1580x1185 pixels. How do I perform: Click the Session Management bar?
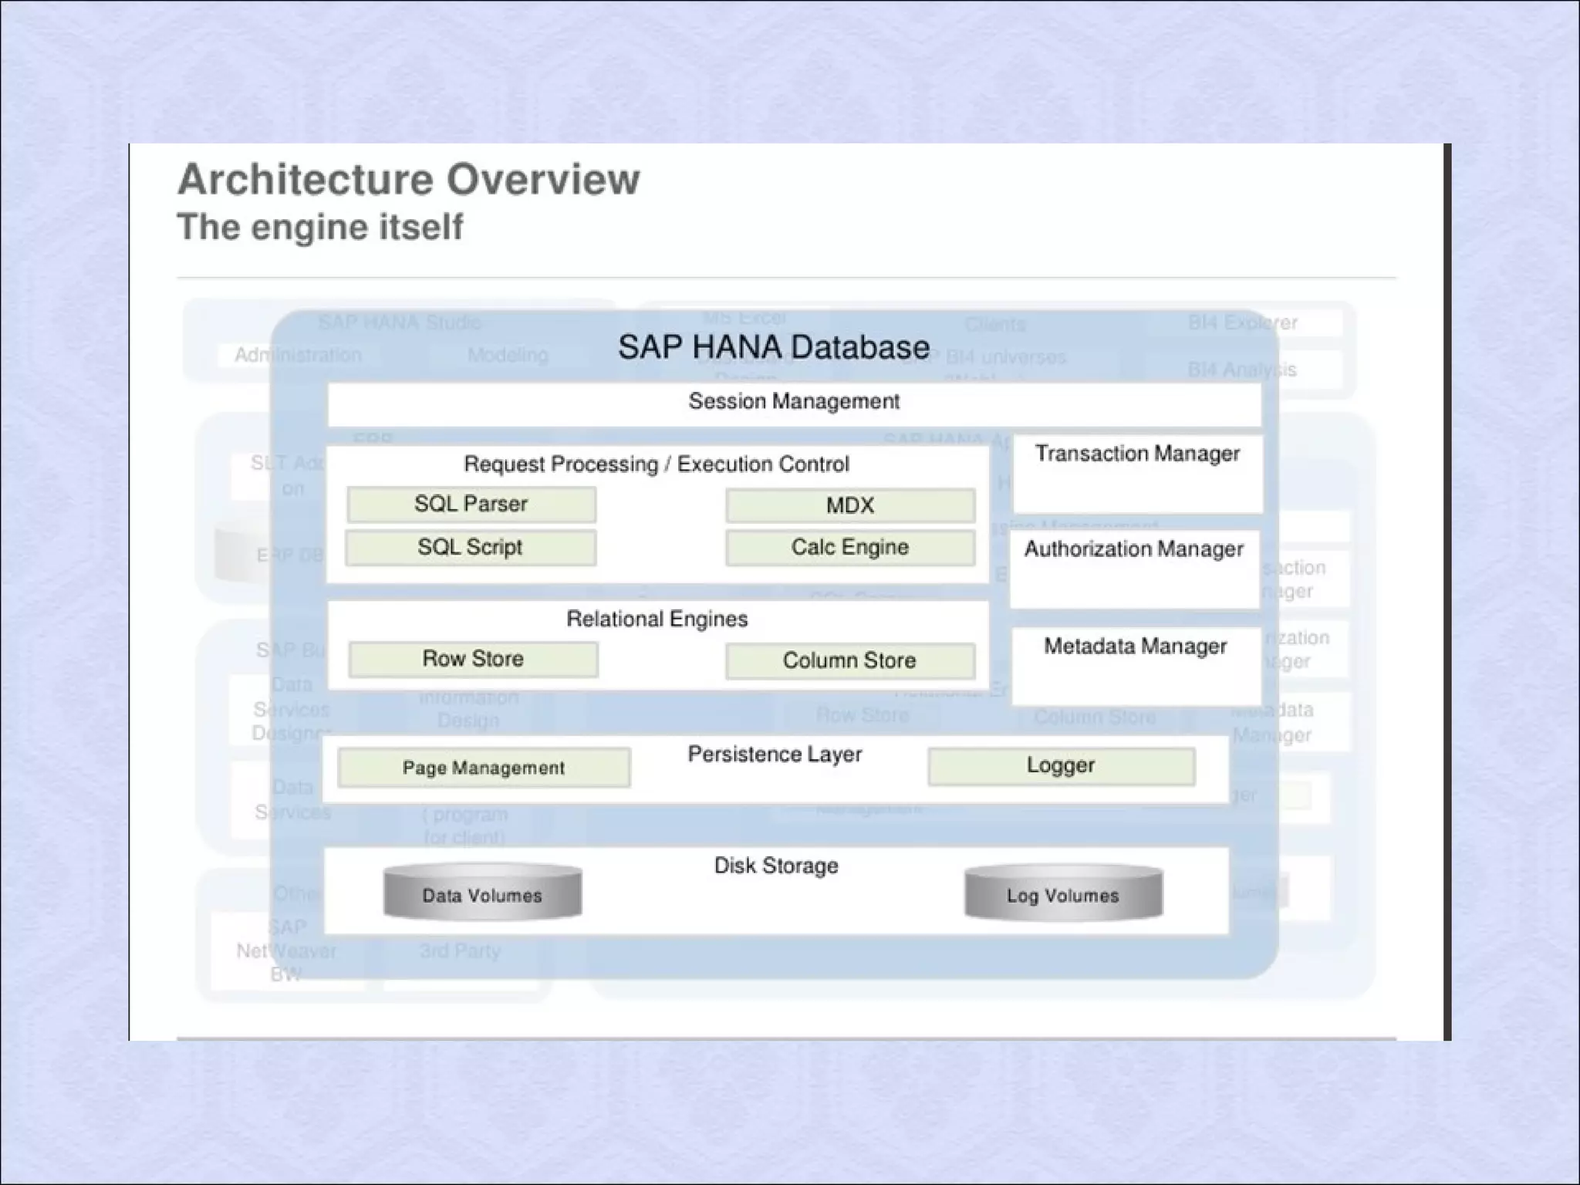coord(794,402)
